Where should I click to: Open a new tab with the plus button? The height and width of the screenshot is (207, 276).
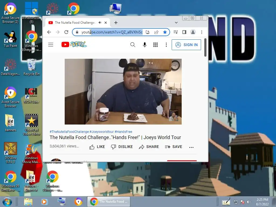pyautogui.click(x=116, y=23)
